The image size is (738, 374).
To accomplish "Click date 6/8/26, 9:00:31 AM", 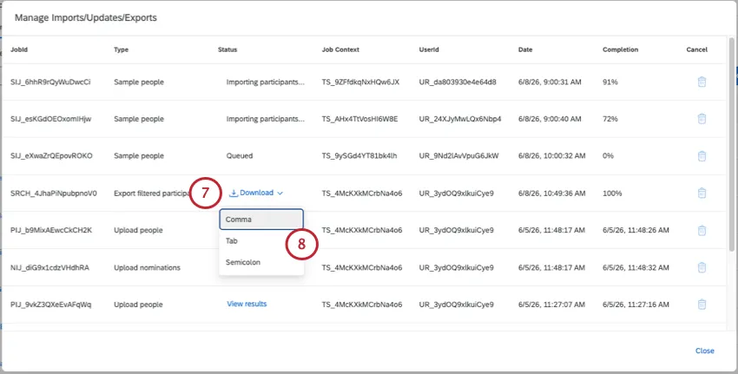I will point(550,82).
